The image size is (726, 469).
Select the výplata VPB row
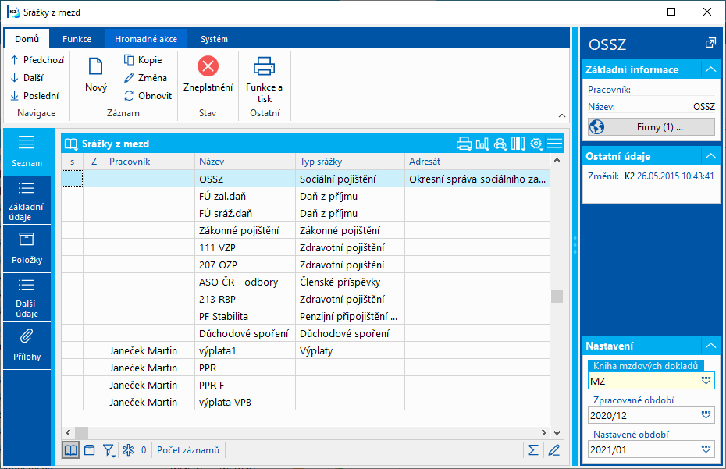[x=305, y=401]
